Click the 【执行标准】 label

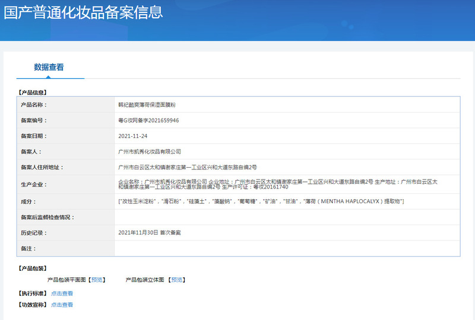32,293
